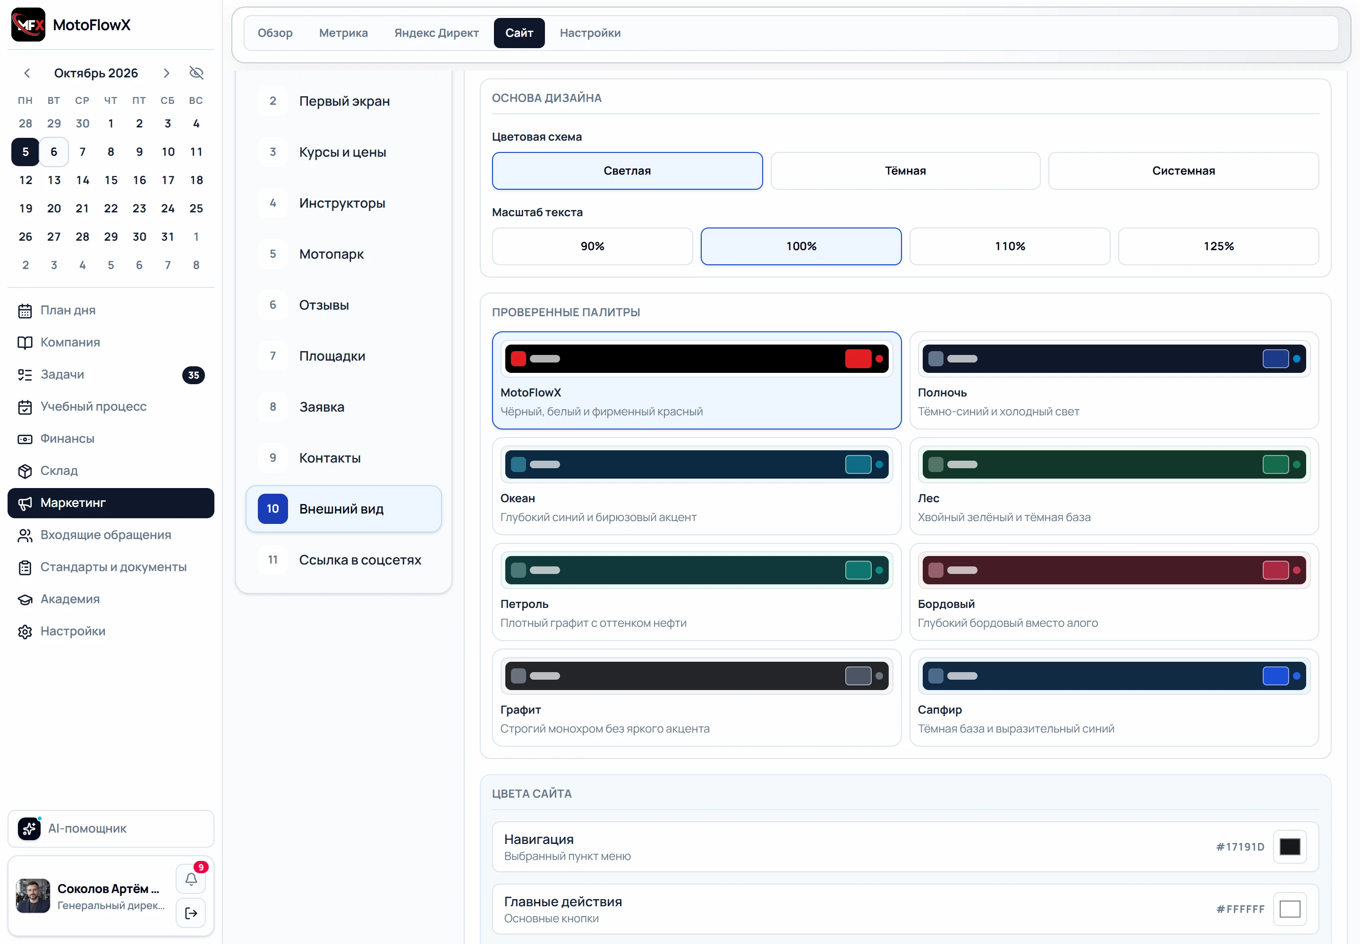Select the Бордовый palette card

(x=1114, y=591)
